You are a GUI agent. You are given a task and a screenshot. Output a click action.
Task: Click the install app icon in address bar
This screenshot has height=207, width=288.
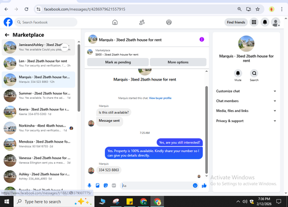click(248, 9)
